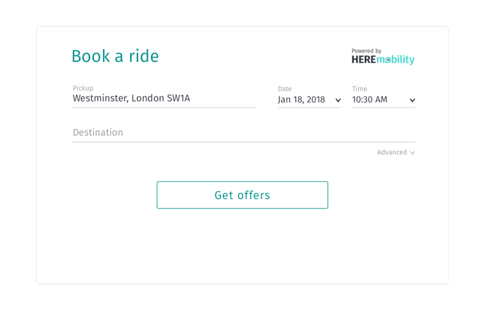Image resolution: width=486 pixels, height=314 pixels.
Task: Expand the Advanced options link
Action: [396, 152]
